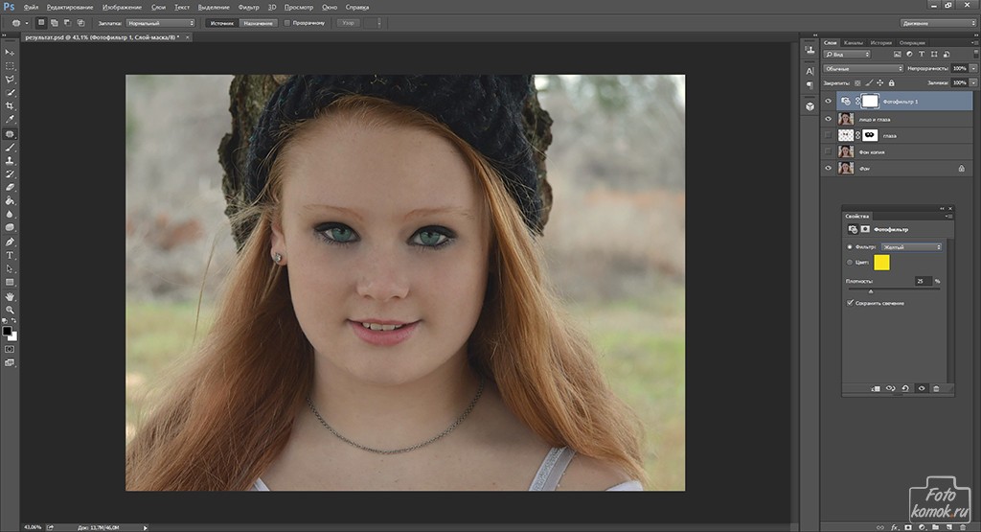This screenshot has height=532, width=981.
Task: Filter layers by type (T) icon
Action: point(922,55)
